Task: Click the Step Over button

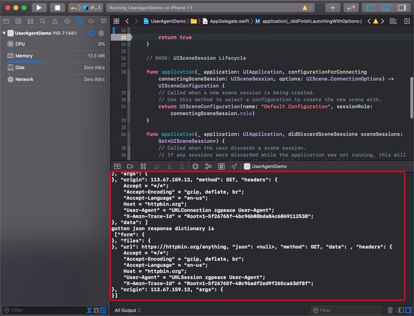Action: pos(157,166)
